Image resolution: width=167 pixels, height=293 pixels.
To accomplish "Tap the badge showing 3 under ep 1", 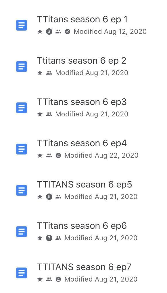I will (x=49, y=32).
